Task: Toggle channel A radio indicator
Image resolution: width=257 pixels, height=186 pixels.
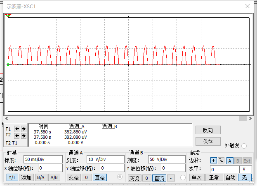Action: tap(120, 177)
